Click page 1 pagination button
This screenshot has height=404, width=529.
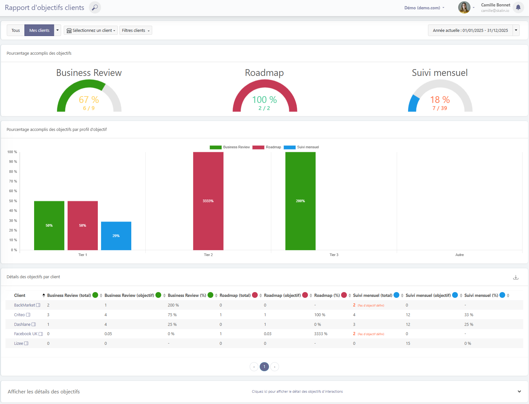click(264, 367)
